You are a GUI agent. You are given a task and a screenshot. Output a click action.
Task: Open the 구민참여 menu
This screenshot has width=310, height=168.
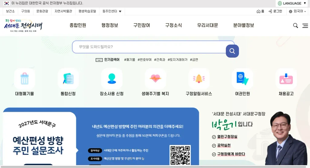pos(142,25)
